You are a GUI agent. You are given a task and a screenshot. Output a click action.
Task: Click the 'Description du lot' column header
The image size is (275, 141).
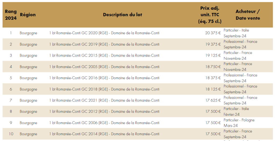point(122,15)
